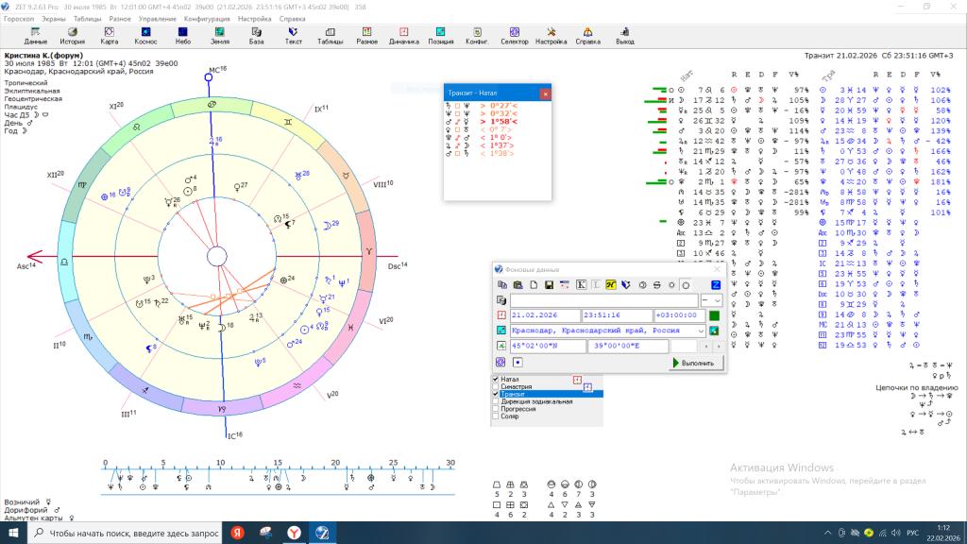Click the yellow H icon in Фоновые данные
This screenshot has width=967, height=544.
point(611,284)
